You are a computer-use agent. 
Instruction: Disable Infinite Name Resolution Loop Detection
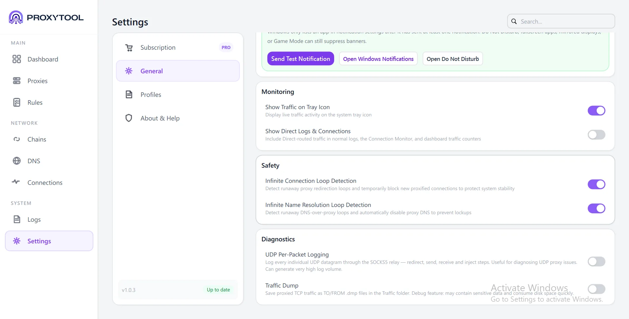coord(596,208)
